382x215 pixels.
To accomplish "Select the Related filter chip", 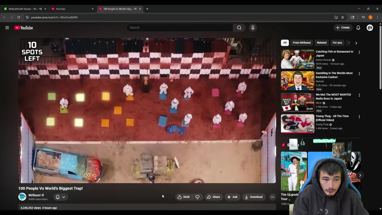I will click(x=322, y=42).
